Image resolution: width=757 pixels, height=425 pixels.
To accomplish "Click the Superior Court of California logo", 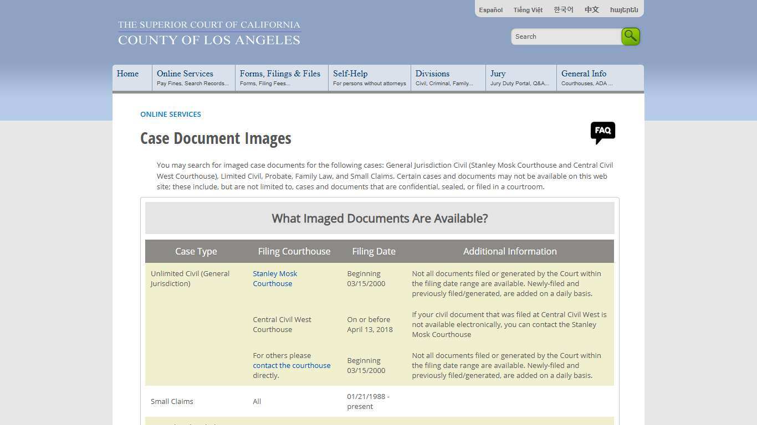I will click(x=209, y=33).
